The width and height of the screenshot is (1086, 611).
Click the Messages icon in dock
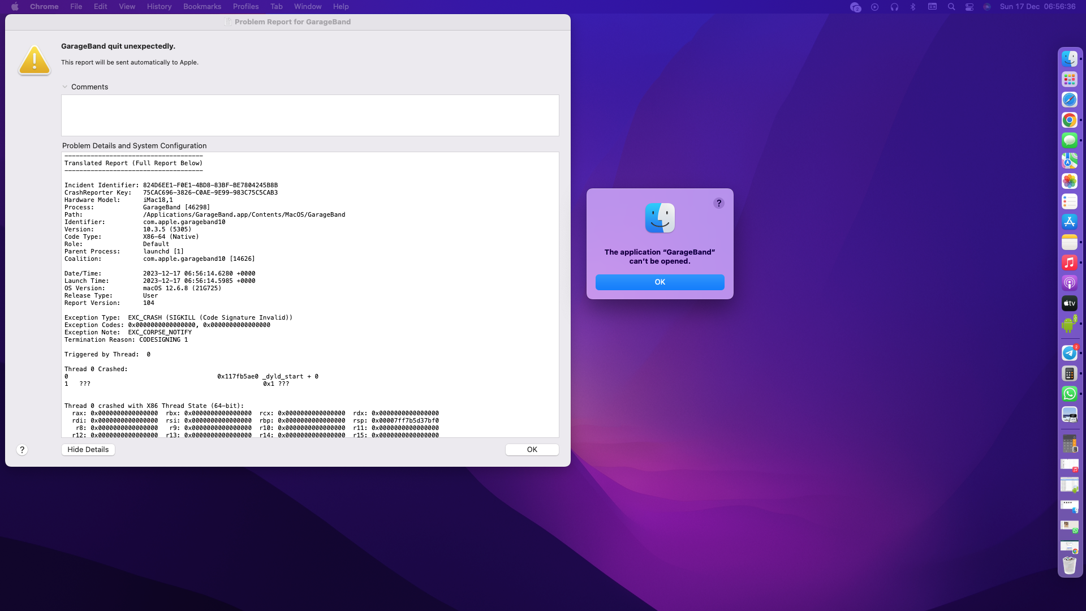click(x=1070, y=140)
